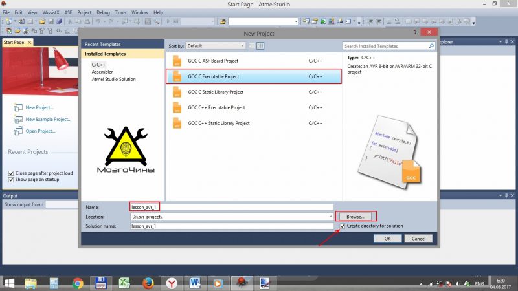Click OK in New Project dialog
518x291 pixels.
click(x=387, y=239)
